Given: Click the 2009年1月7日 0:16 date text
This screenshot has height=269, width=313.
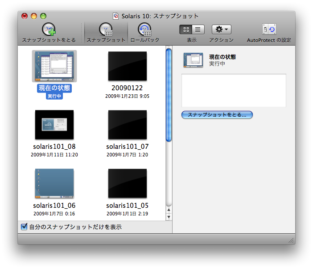Looking at the screenshot, I should tap(54, 214).
